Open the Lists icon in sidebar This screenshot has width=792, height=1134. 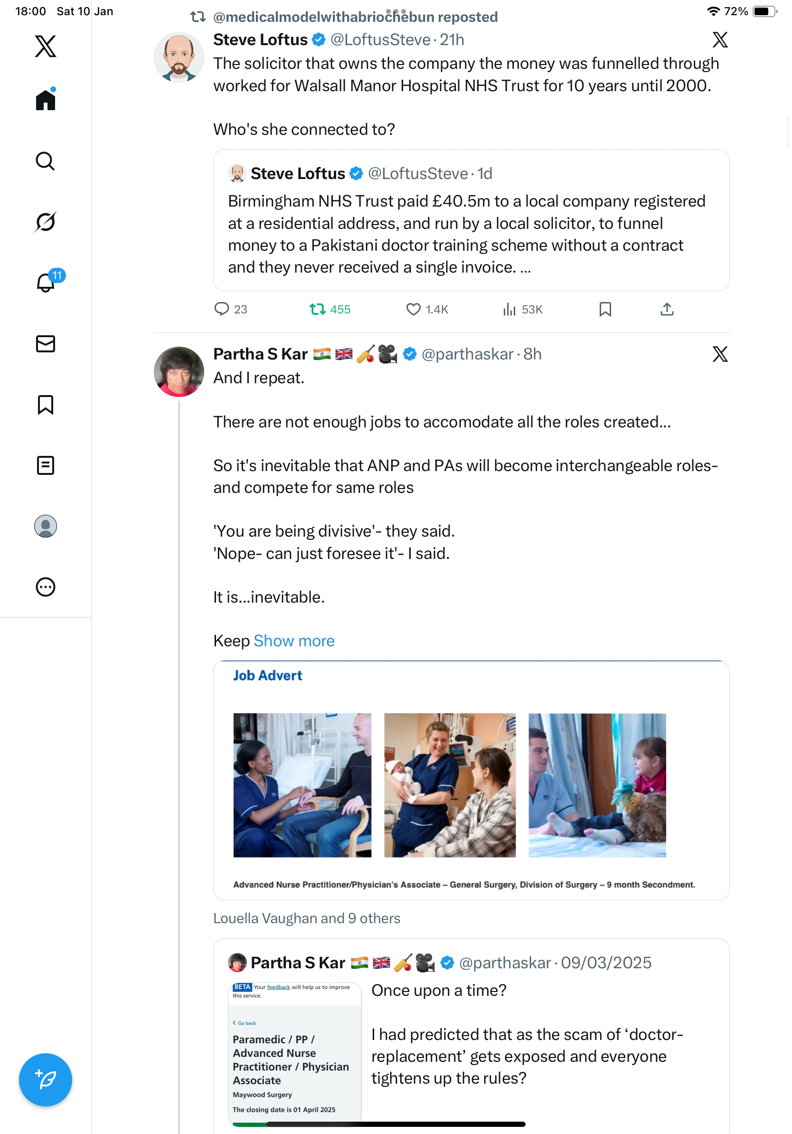[x=46, y=465]
